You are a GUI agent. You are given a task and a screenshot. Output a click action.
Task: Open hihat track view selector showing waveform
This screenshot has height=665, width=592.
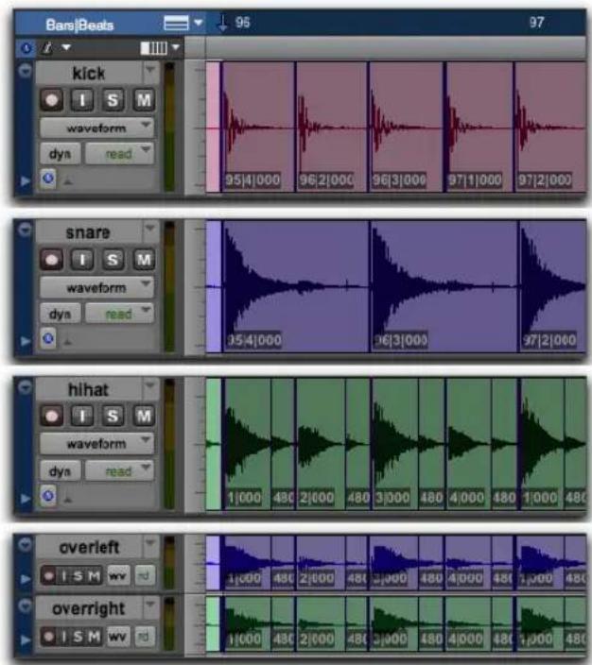96,444
